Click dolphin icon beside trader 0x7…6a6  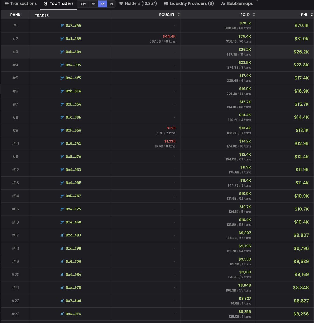pos(62,301)
